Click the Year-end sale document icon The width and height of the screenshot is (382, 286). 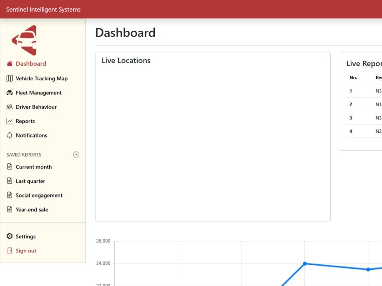point(10,209)
